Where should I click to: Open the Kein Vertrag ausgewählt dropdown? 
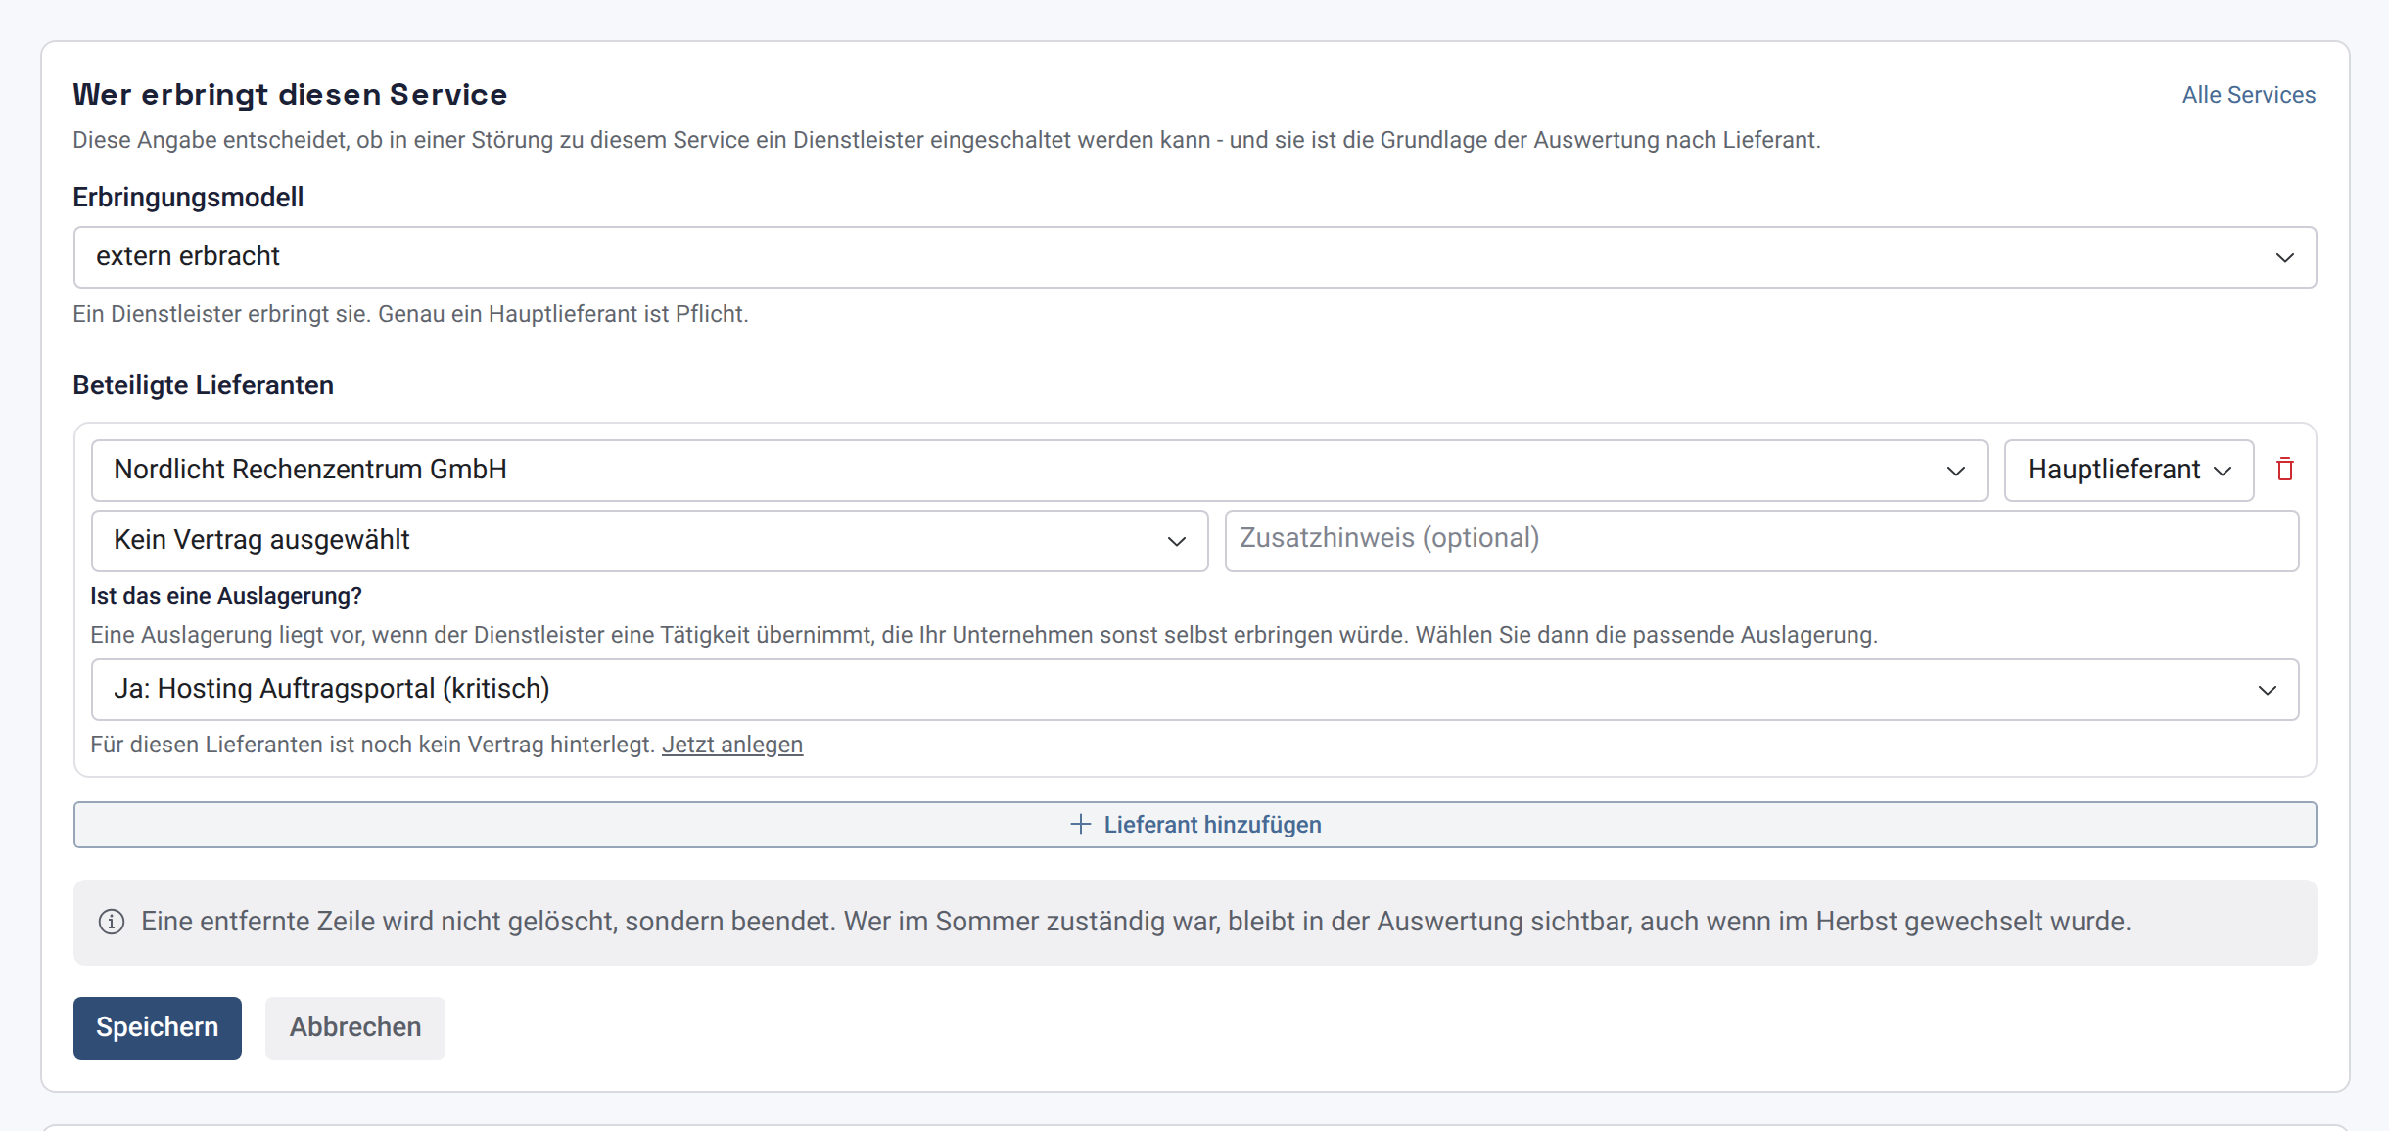click(x=649, y=541)
